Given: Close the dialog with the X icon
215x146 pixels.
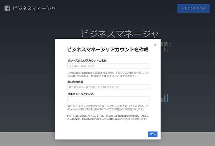Looking at the screenshot, I should (x=155, y=45).
